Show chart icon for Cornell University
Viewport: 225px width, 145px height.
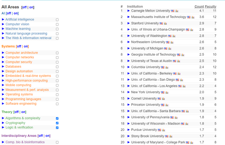163,98
